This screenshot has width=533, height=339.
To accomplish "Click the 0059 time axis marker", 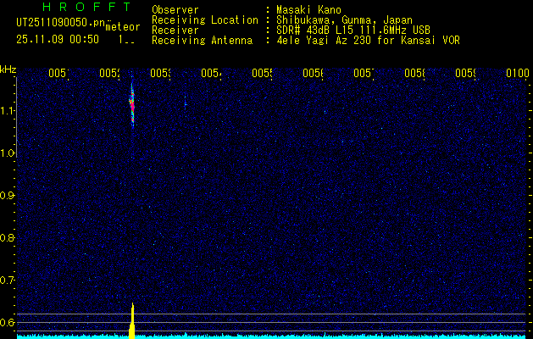I will pyautogui.click(x=465, y=73).
